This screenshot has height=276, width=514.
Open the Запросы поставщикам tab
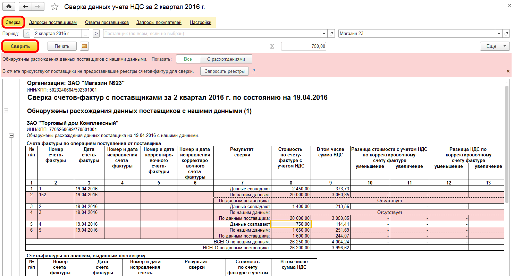(53, 23)
